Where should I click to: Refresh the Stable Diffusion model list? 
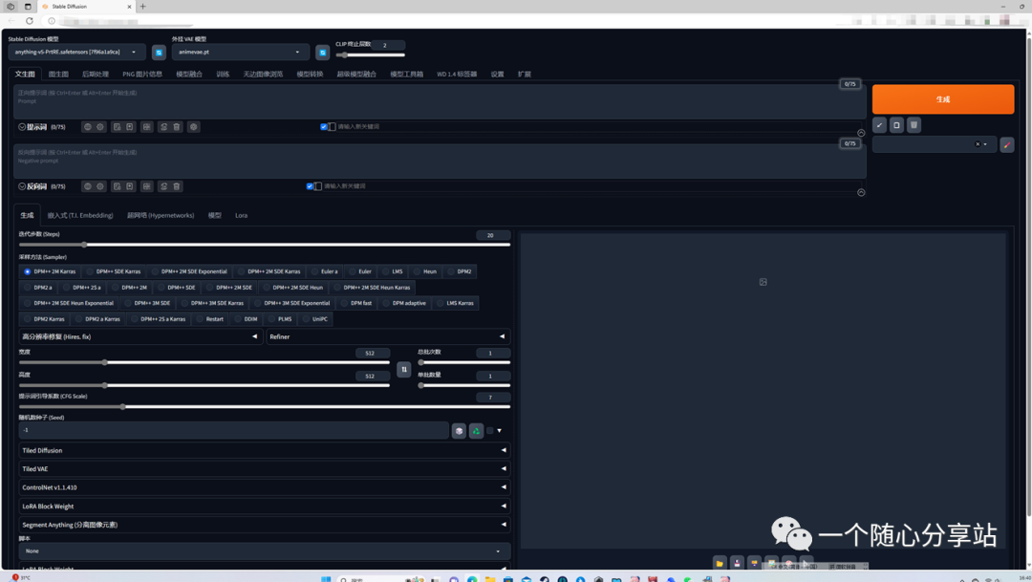(159, 52)
